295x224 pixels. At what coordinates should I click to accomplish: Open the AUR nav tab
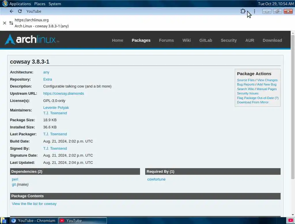250,40
